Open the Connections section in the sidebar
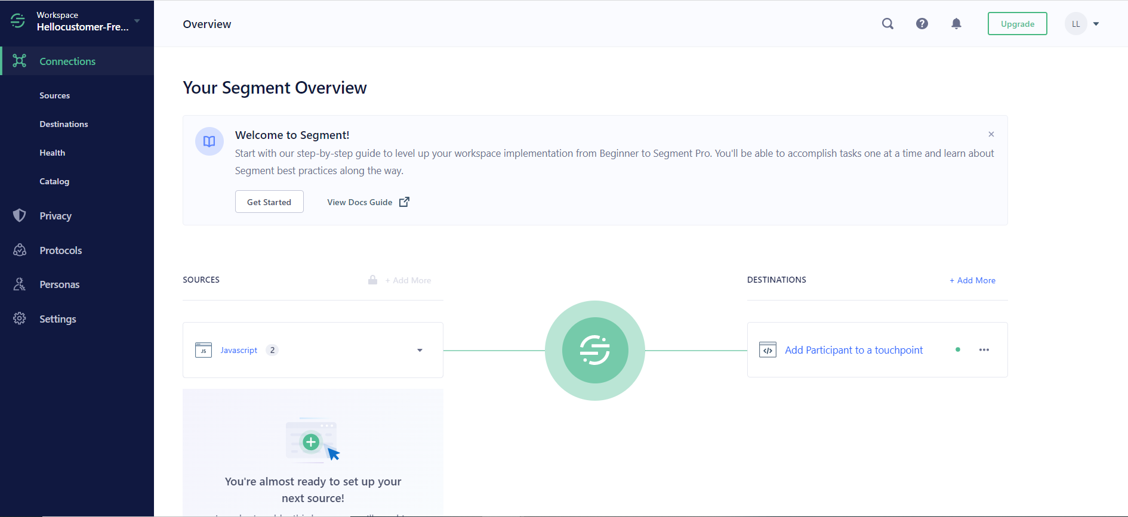The width and height of the screenshot is (1128, 517). point(77,61)
